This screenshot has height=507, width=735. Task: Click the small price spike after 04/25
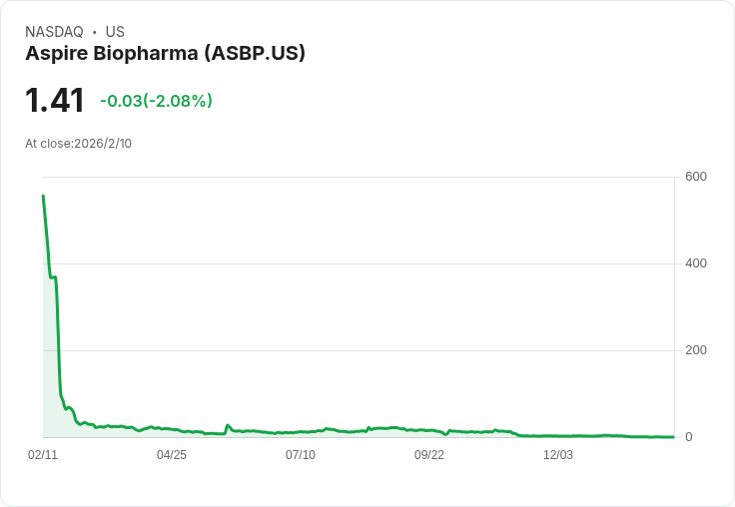click(228, 425)
